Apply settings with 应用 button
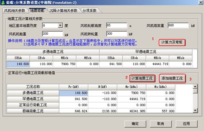The image size is (204, 131). (x=187, y=124)
